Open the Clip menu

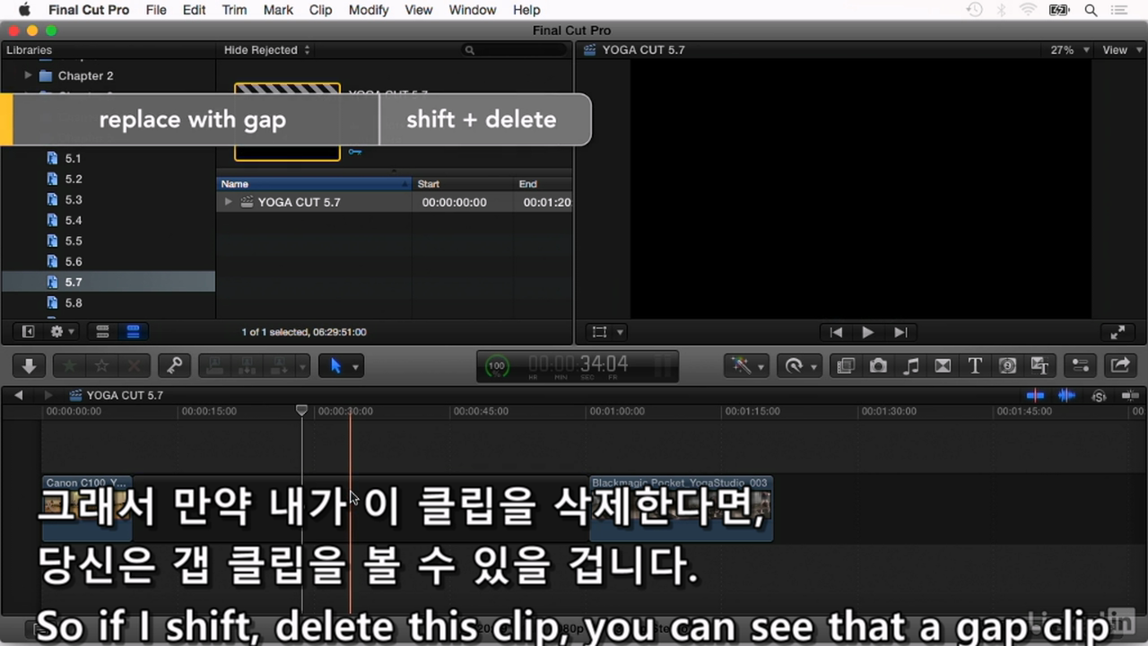pyautogui.click(x=320, y=10)
